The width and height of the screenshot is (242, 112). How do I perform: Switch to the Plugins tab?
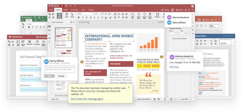pyautogui.click(x=91, y=10)
